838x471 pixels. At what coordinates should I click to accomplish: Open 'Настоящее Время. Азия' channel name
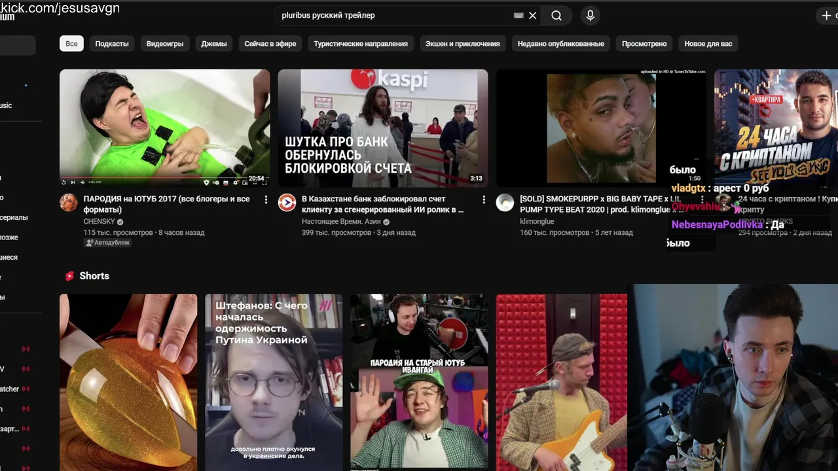[341, 222]
